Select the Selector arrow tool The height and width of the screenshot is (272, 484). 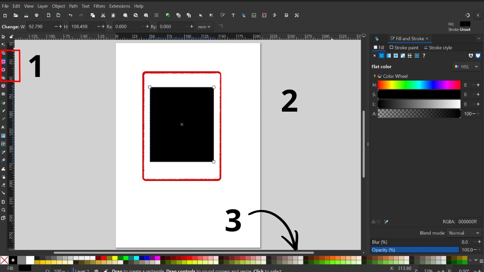tap(4, 37)
